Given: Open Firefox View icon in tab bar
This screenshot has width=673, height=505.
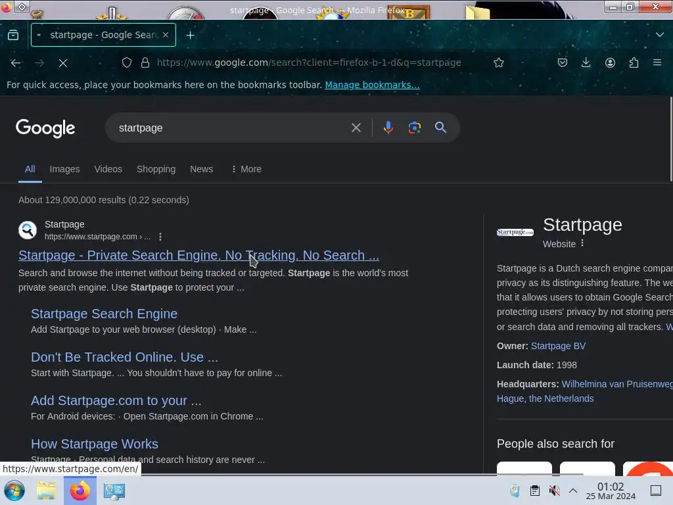Looking at the screenshot, I should (13, 35).
